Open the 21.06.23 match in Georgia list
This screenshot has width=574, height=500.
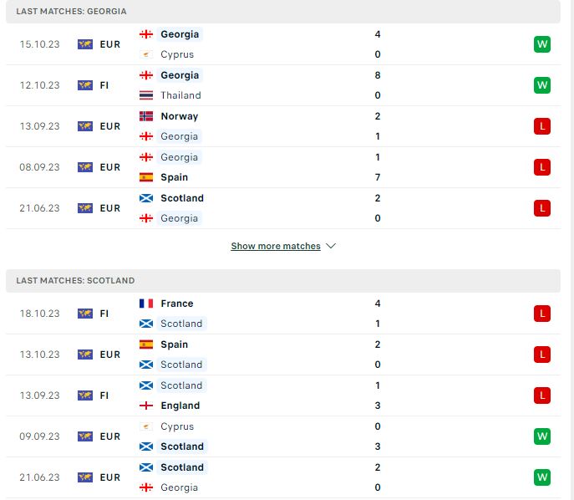pyautogui.click(x=283, y=208)
